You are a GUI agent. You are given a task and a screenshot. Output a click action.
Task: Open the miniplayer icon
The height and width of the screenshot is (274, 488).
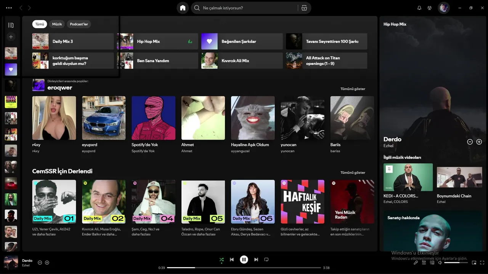click(x=474, y=263)
